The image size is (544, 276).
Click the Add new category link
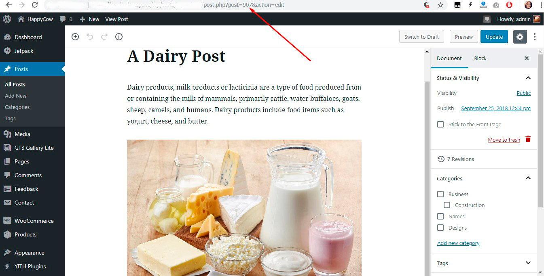pos(458,243)
